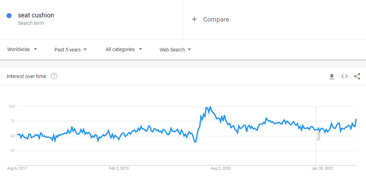Click the Aug 2, 2020 axis label

point(221,168)
